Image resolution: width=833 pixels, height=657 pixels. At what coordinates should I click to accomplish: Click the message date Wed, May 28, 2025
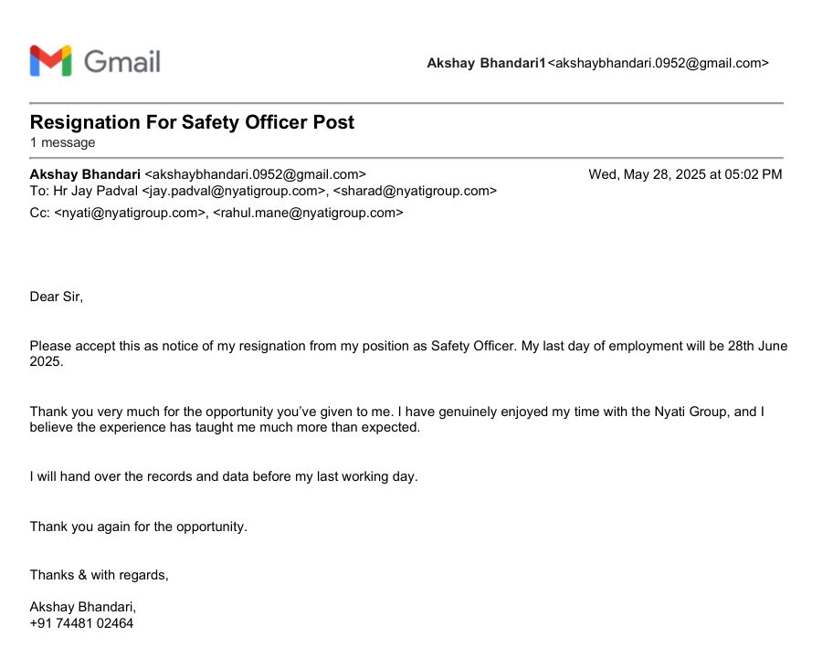(685, 174)
